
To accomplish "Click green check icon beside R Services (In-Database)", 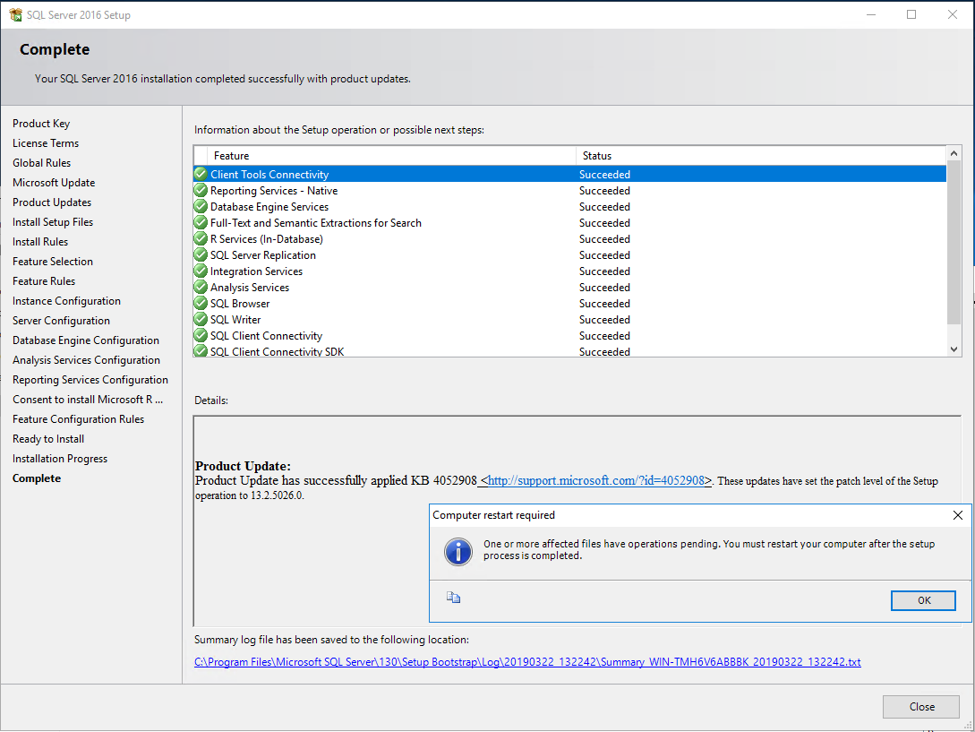I will (201, 238).
